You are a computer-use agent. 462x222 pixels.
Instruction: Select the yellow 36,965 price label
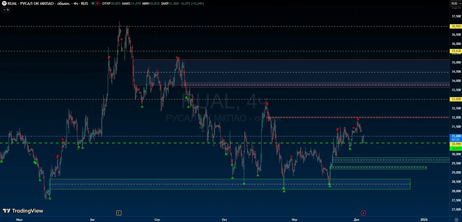[456, 26]
